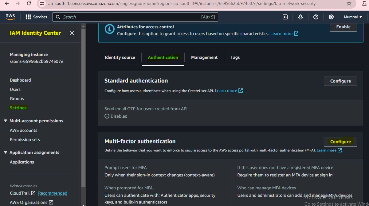369x206 pixels.
Task: Open the console settings gear icon
Action: pyautogui.click(x=331, y=17)
